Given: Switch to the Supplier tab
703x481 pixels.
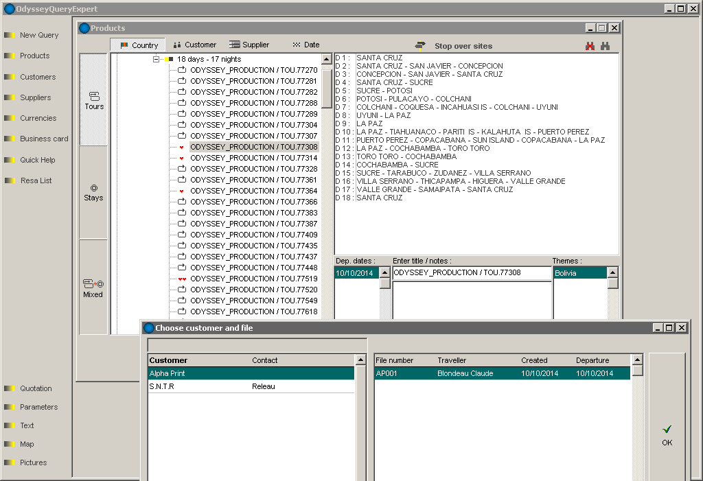Looking at the screenshot, I should coord(249,45).
